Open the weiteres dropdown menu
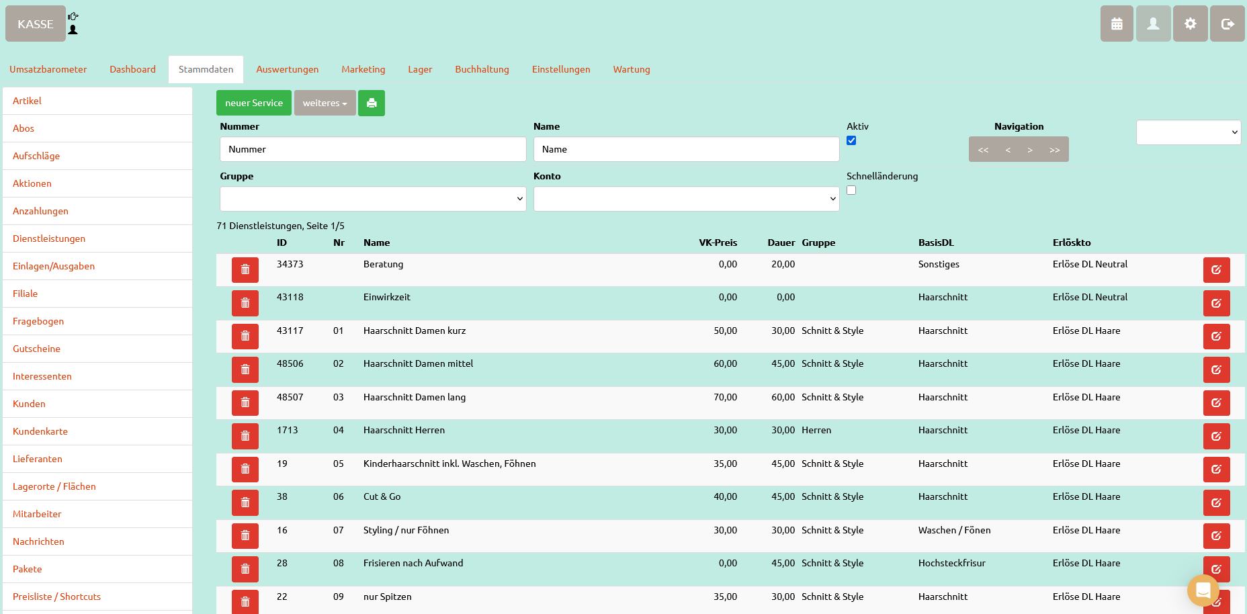The image size is (1247, 614). [x=325, y=103]
